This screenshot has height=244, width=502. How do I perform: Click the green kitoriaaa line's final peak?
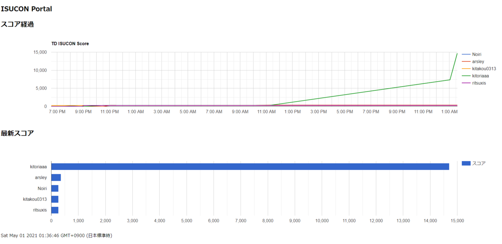(x=457, y=54)
